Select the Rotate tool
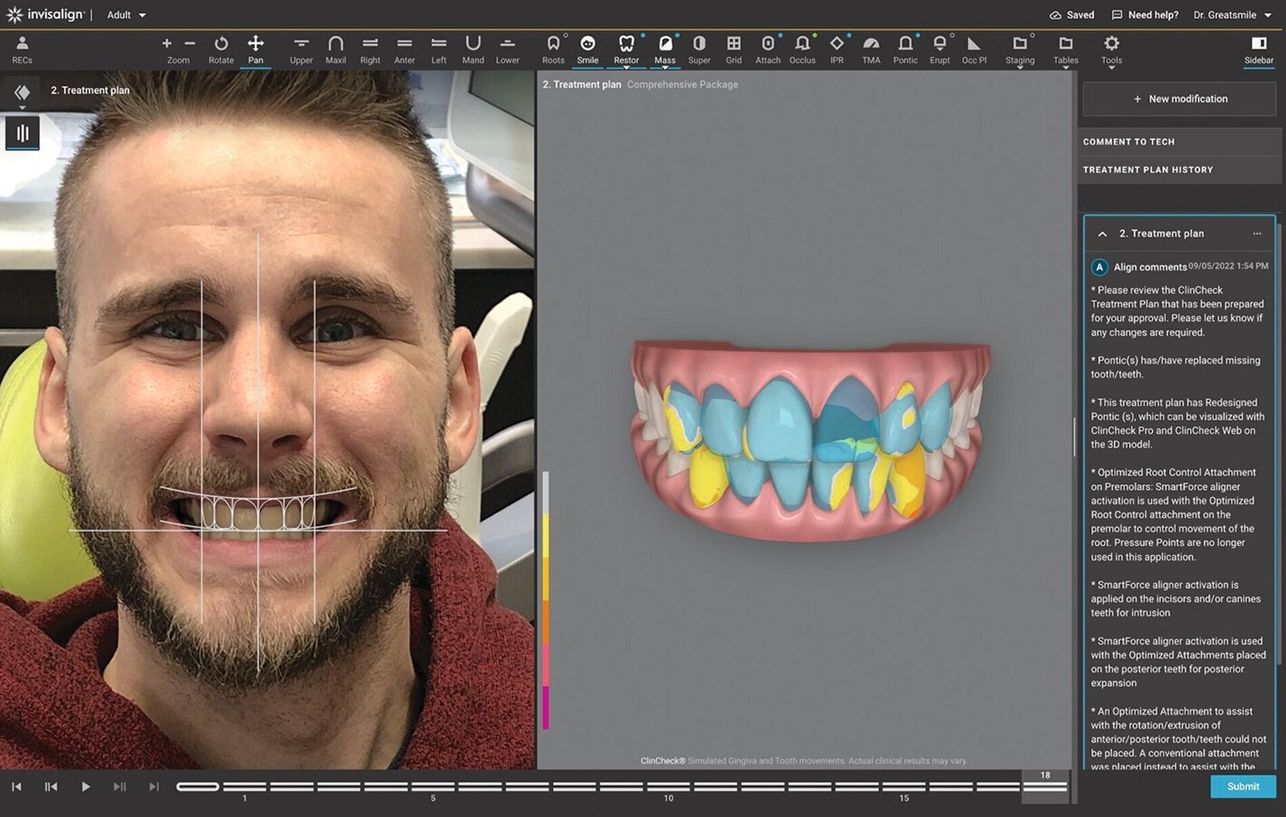Screen dimensions: 1286x817 click(221, 47)
